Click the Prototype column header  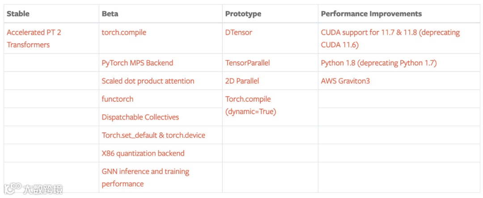(x=243, y=14)
